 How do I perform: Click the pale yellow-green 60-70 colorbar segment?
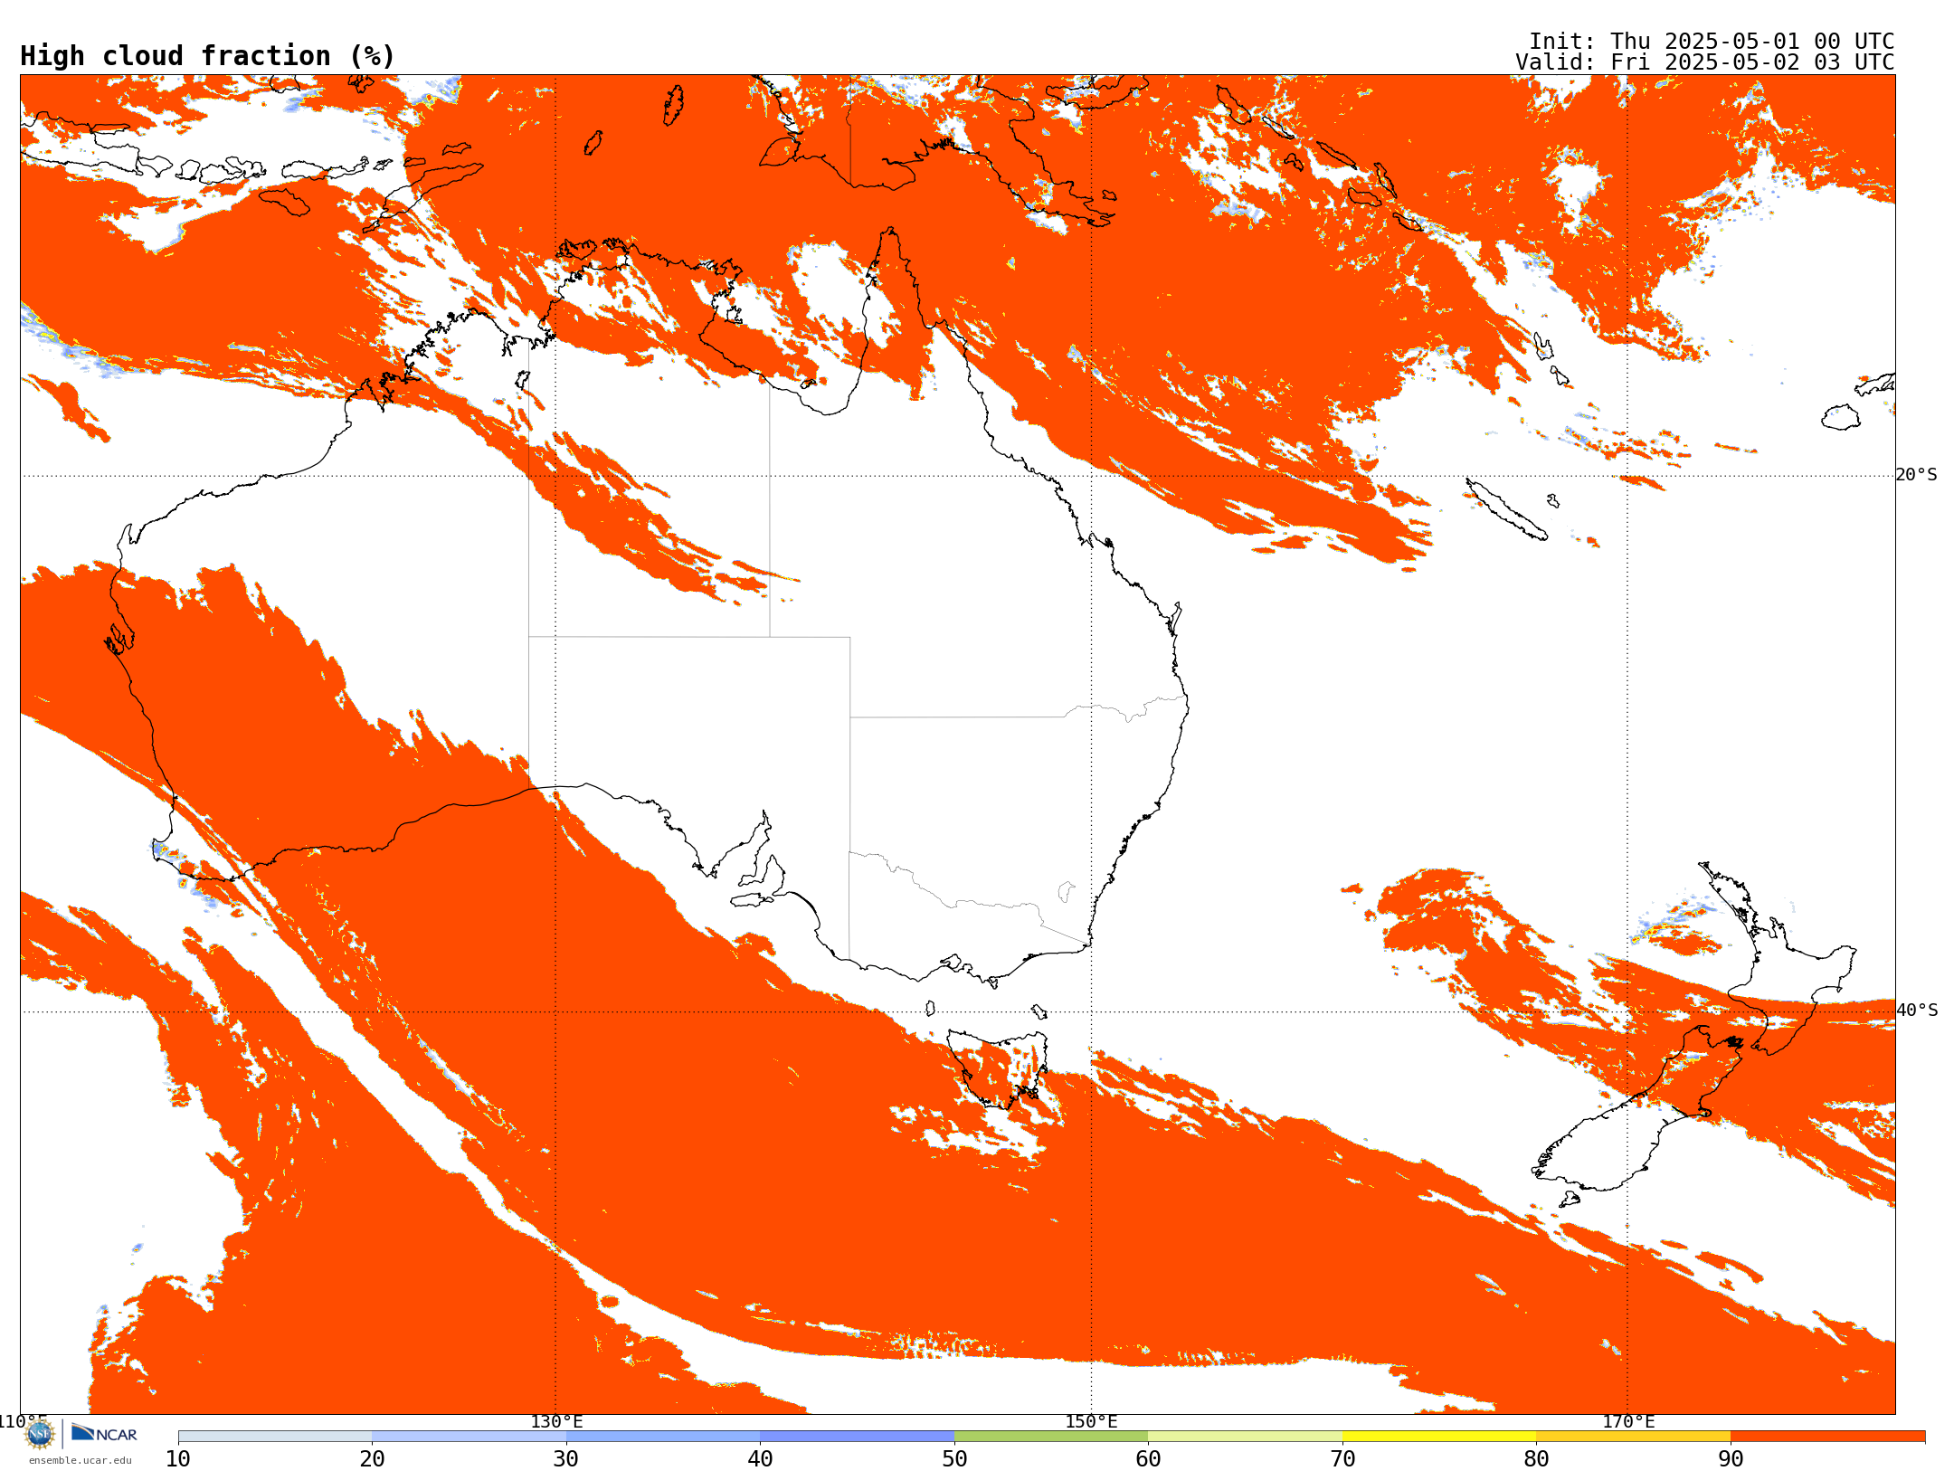[1245, 1437]
